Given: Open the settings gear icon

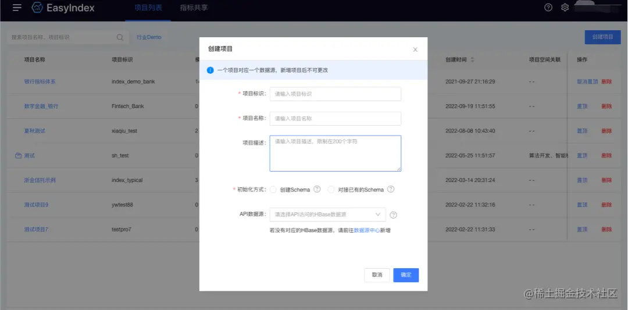Looking at the screenshot, I should click(565, 7).
